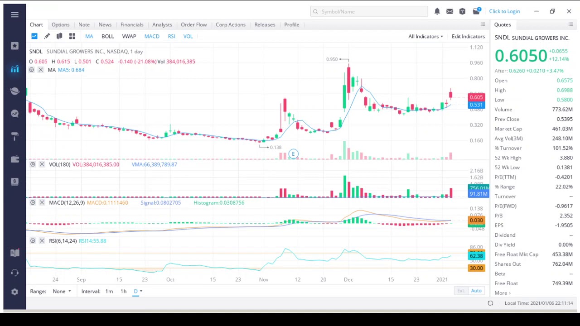Image resolution: width=580 pixels, height=326 pixels.
Task: Open the paint roller icon in sidebar
Action: point(14,136)
